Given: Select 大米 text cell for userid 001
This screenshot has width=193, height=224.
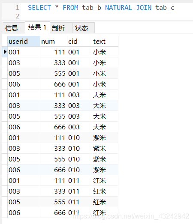Looking at the screenshot, I should tap(105, 95).
